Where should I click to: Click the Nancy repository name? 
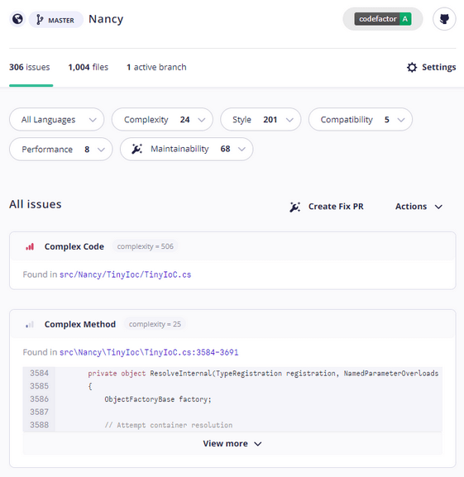tap(106, 19)
